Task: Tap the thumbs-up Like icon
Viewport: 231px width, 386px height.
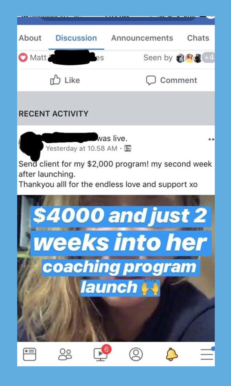Action: point(55,80)
